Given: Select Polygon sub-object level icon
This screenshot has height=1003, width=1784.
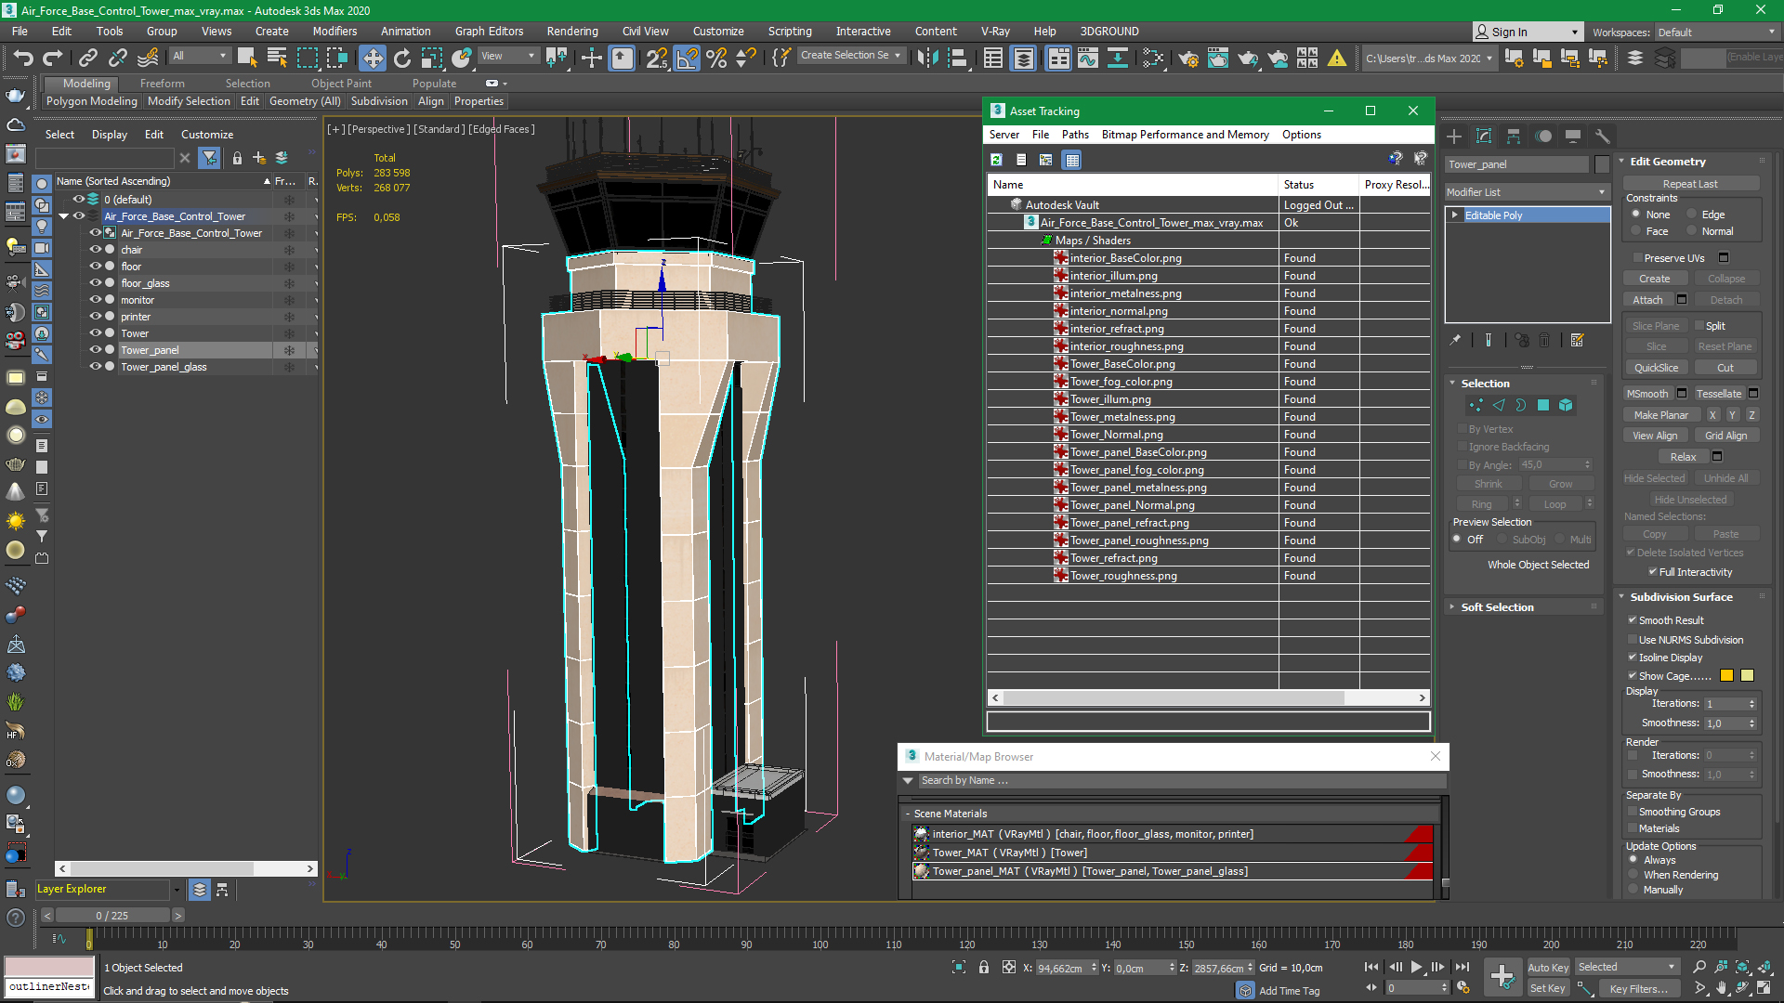Looking at the screenshot, I should click(1543, 405).
